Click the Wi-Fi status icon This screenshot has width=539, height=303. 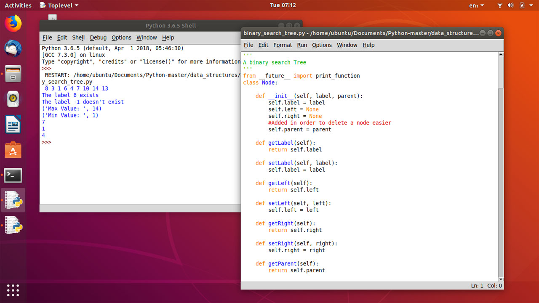(499, 5)
